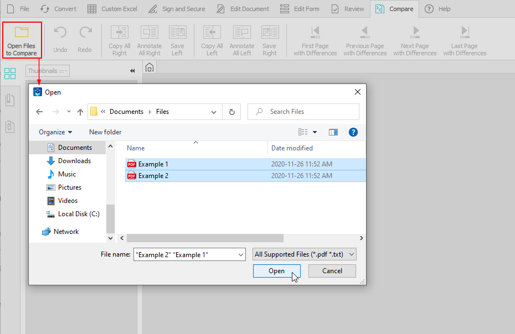Screen dimensions: 515x334
Task: Collapse the Thumbnails side panel
Action: click(x=132, y=71)
